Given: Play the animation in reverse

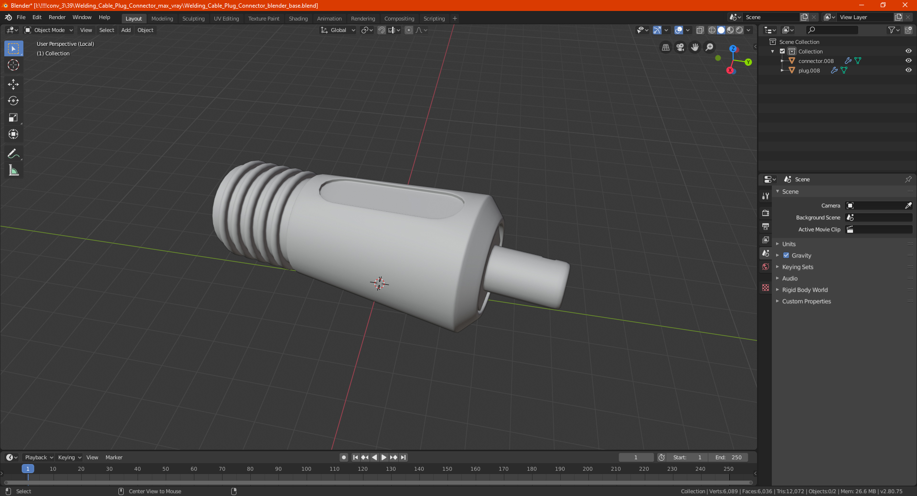Looking at the screenshot, I should tap(374, 457).
